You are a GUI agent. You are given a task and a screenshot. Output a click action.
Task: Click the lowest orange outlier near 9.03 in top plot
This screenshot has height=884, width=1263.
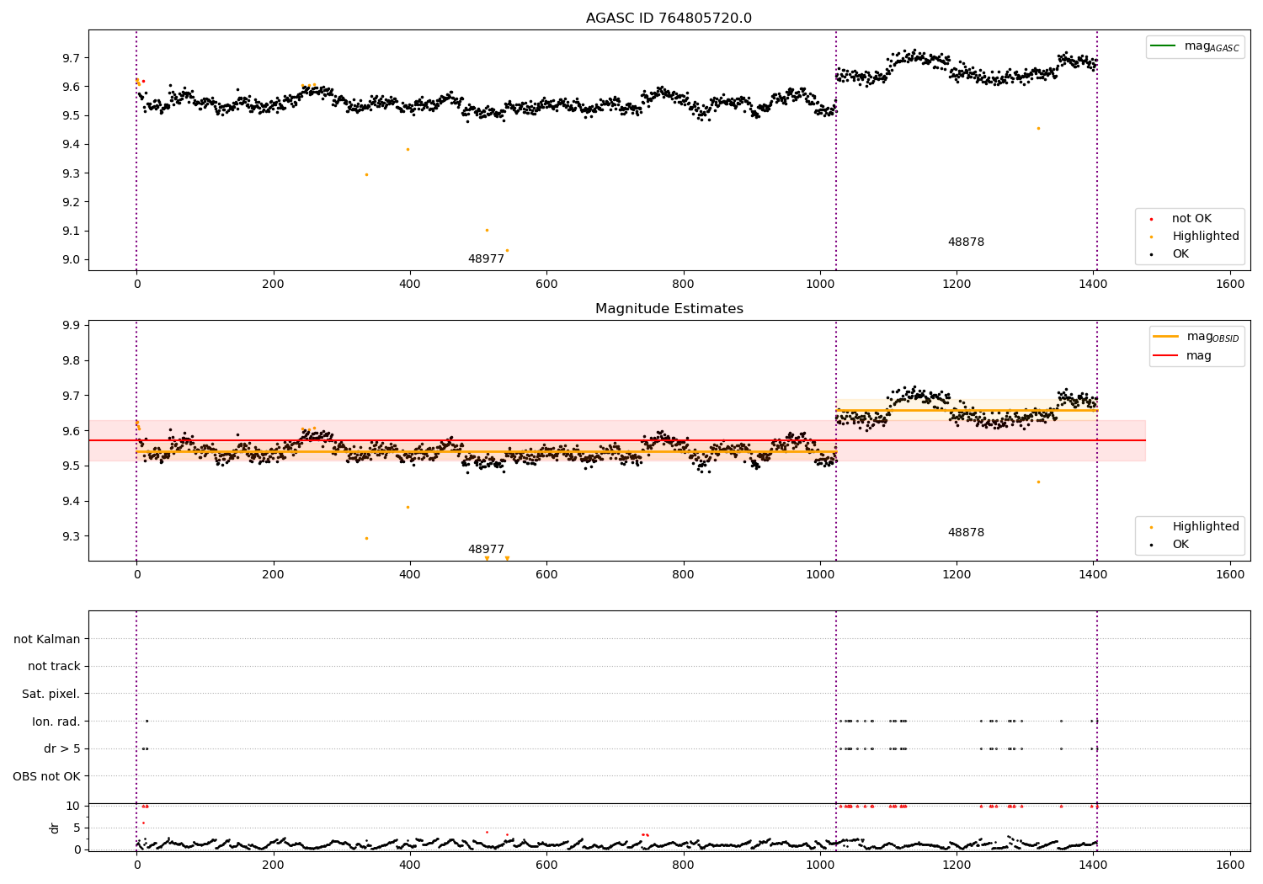point(507,250)
